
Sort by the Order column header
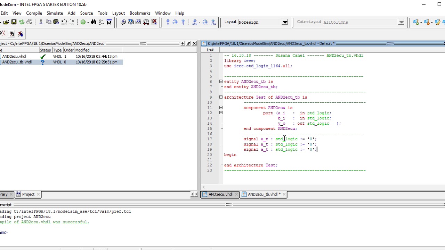click(68, 50)
